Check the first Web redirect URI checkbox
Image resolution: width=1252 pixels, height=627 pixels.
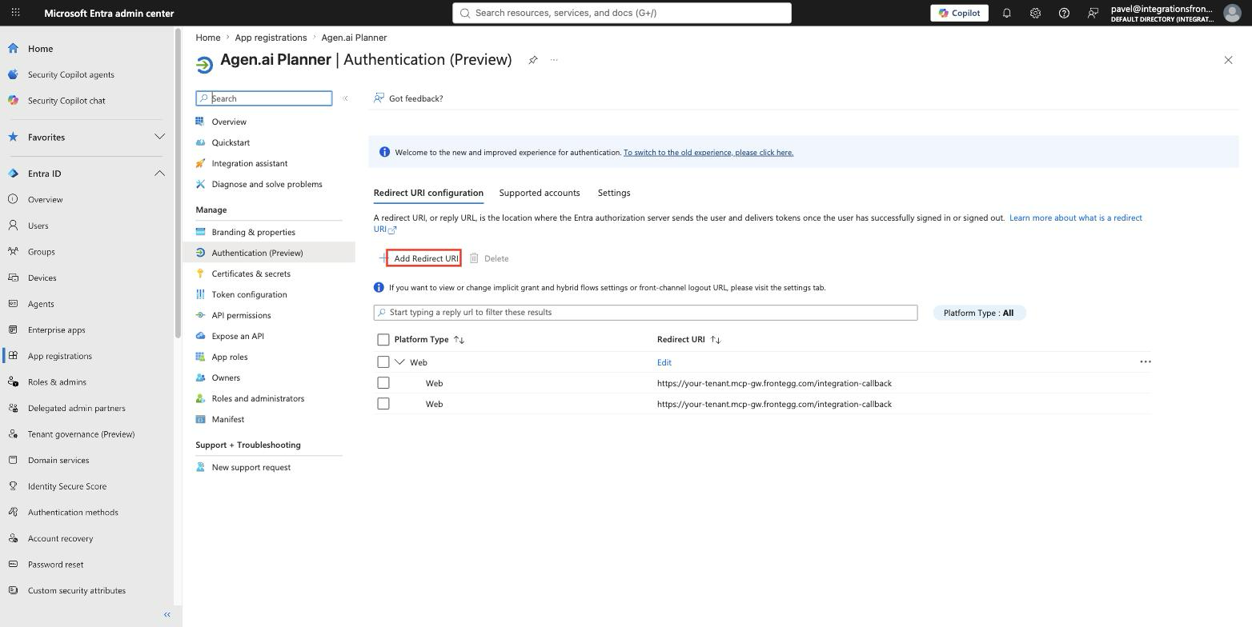383,383
